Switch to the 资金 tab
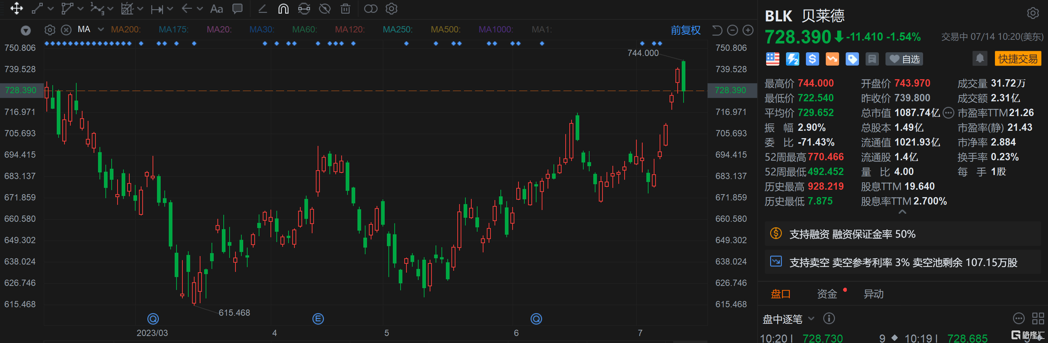 [x=827, y=294]
